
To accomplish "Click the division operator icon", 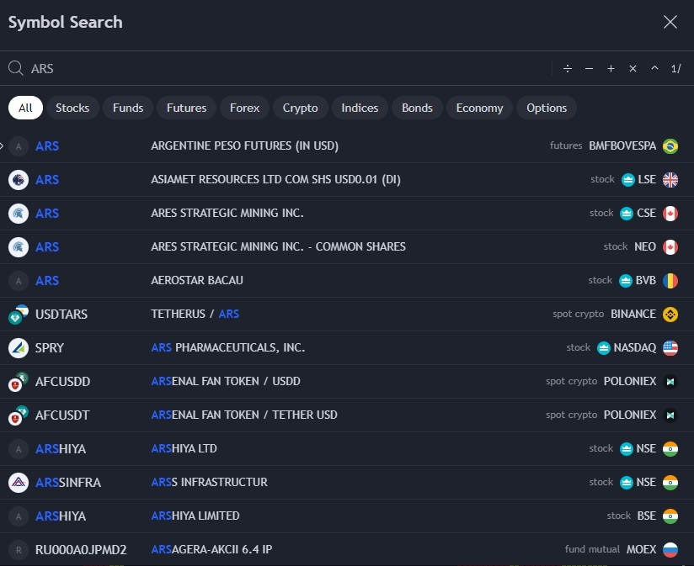I will (568, 69).
